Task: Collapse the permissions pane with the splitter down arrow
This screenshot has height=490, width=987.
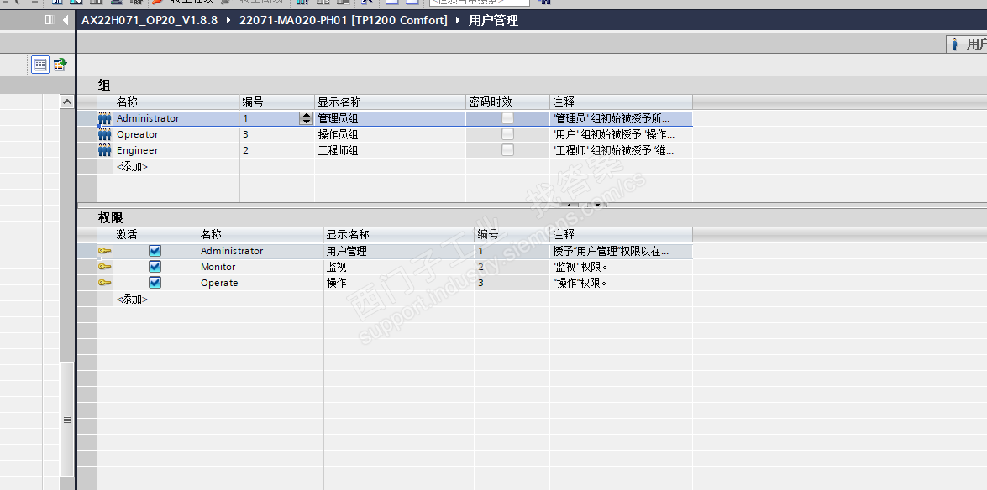Action: [596, 205]
